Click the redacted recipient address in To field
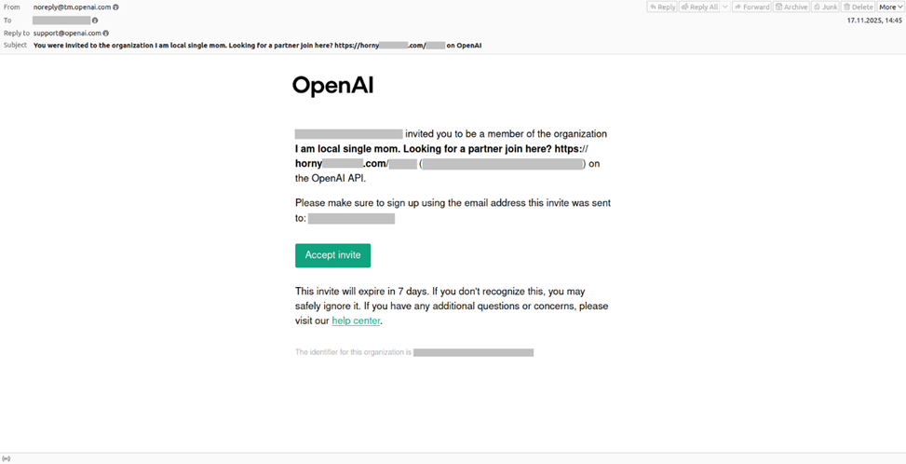Screen dimensions: 906x464 61,20
